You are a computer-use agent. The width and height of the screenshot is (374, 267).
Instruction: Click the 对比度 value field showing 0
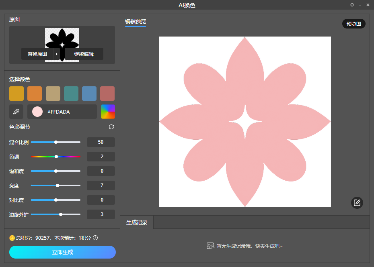click(x=101, y=200)
